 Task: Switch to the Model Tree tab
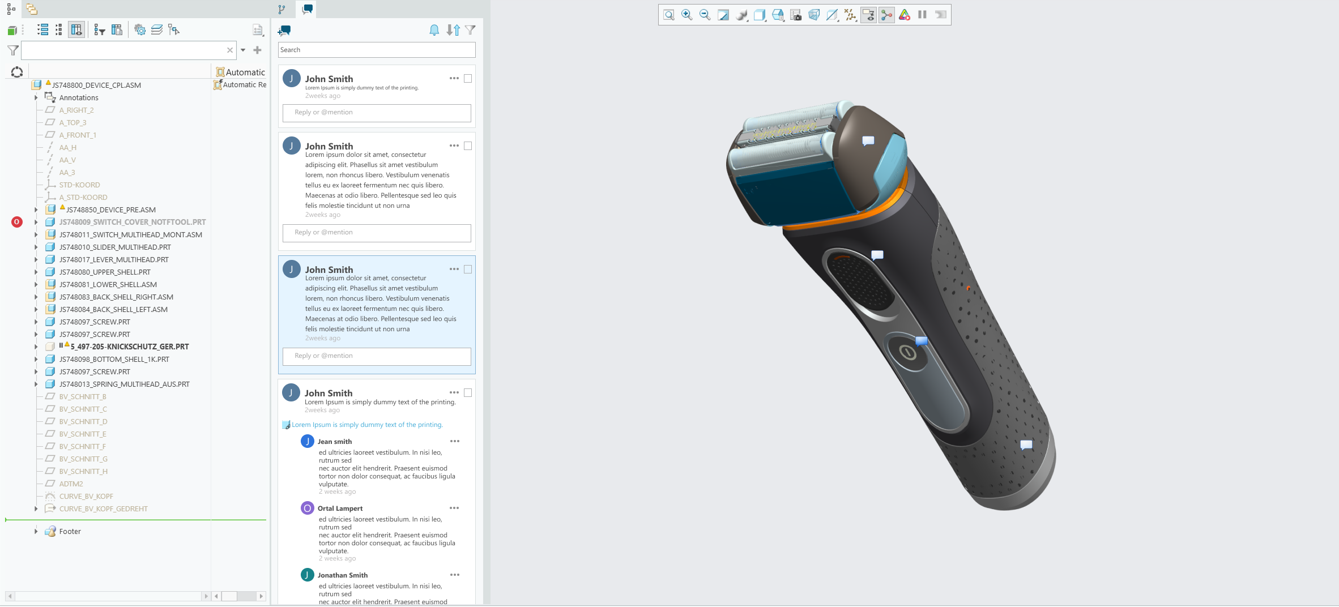(11, 9)
